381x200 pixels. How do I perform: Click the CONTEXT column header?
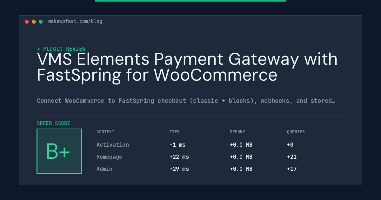105,132
